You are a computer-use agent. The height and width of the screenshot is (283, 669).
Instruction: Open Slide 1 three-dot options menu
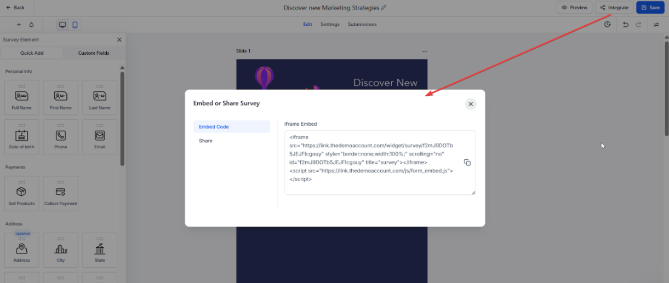pos(424,51)
